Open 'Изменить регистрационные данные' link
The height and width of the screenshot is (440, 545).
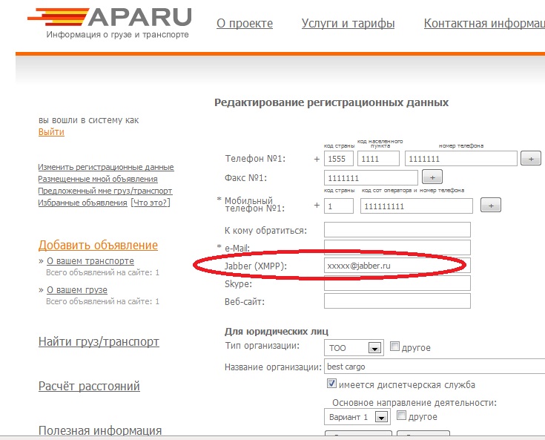(105, 167)
